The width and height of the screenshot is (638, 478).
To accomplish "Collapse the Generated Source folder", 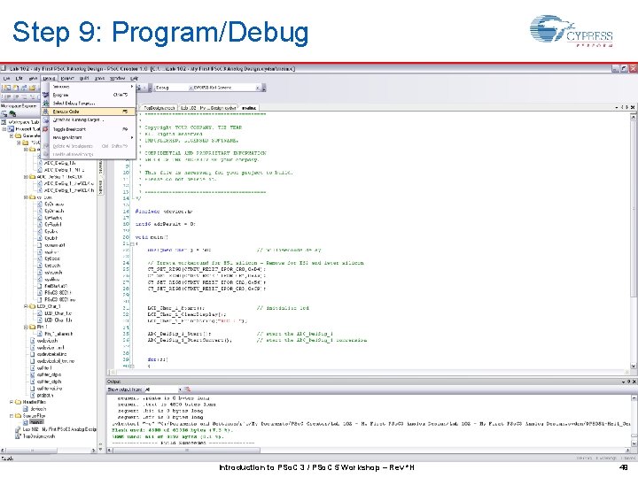I will point(12,135).
